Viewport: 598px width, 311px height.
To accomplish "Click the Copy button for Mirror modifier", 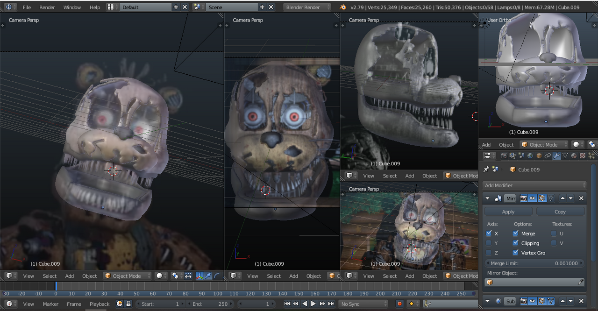I will pos(560,212).
